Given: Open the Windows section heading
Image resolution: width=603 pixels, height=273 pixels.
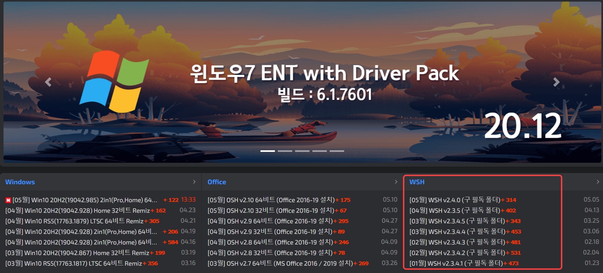Looking at the screenshot, I should 20,182.
